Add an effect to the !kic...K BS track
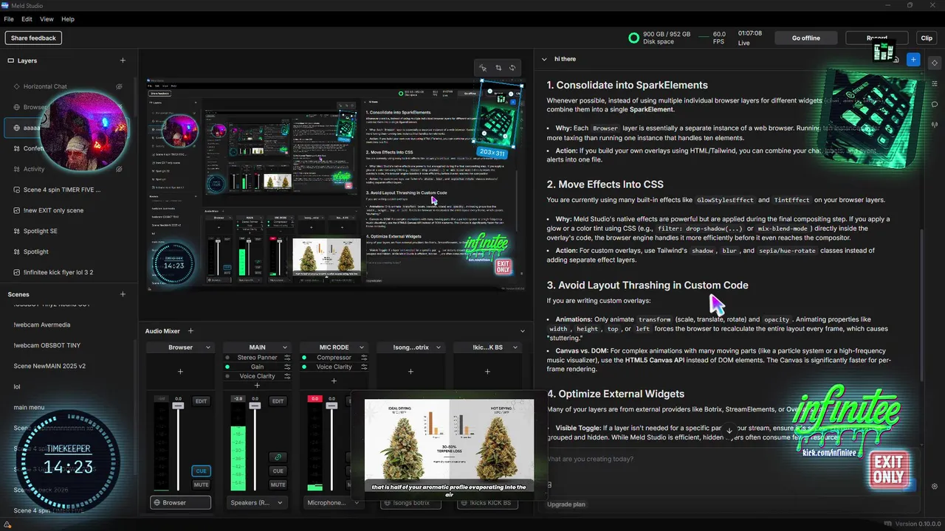 pos(487,372)
